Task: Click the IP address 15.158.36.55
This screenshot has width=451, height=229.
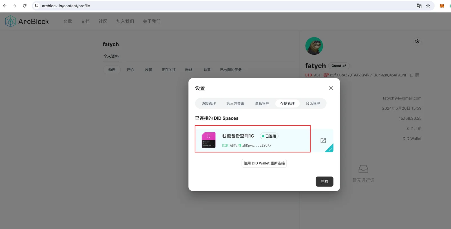Action: coord(410,118)
